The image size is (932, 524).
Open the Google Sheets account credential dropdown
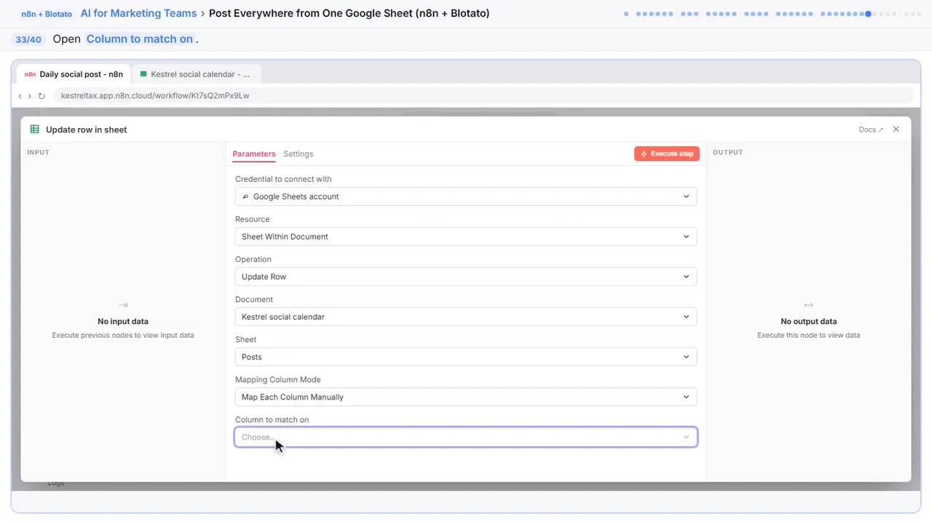tap(466, 196)
